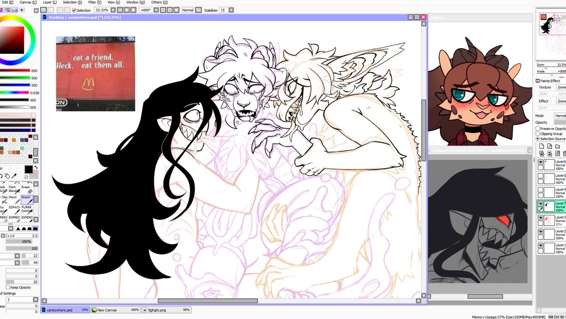Click the black foreground color swatch
Viewport: 566px width, 319px height.
point(28,169)
